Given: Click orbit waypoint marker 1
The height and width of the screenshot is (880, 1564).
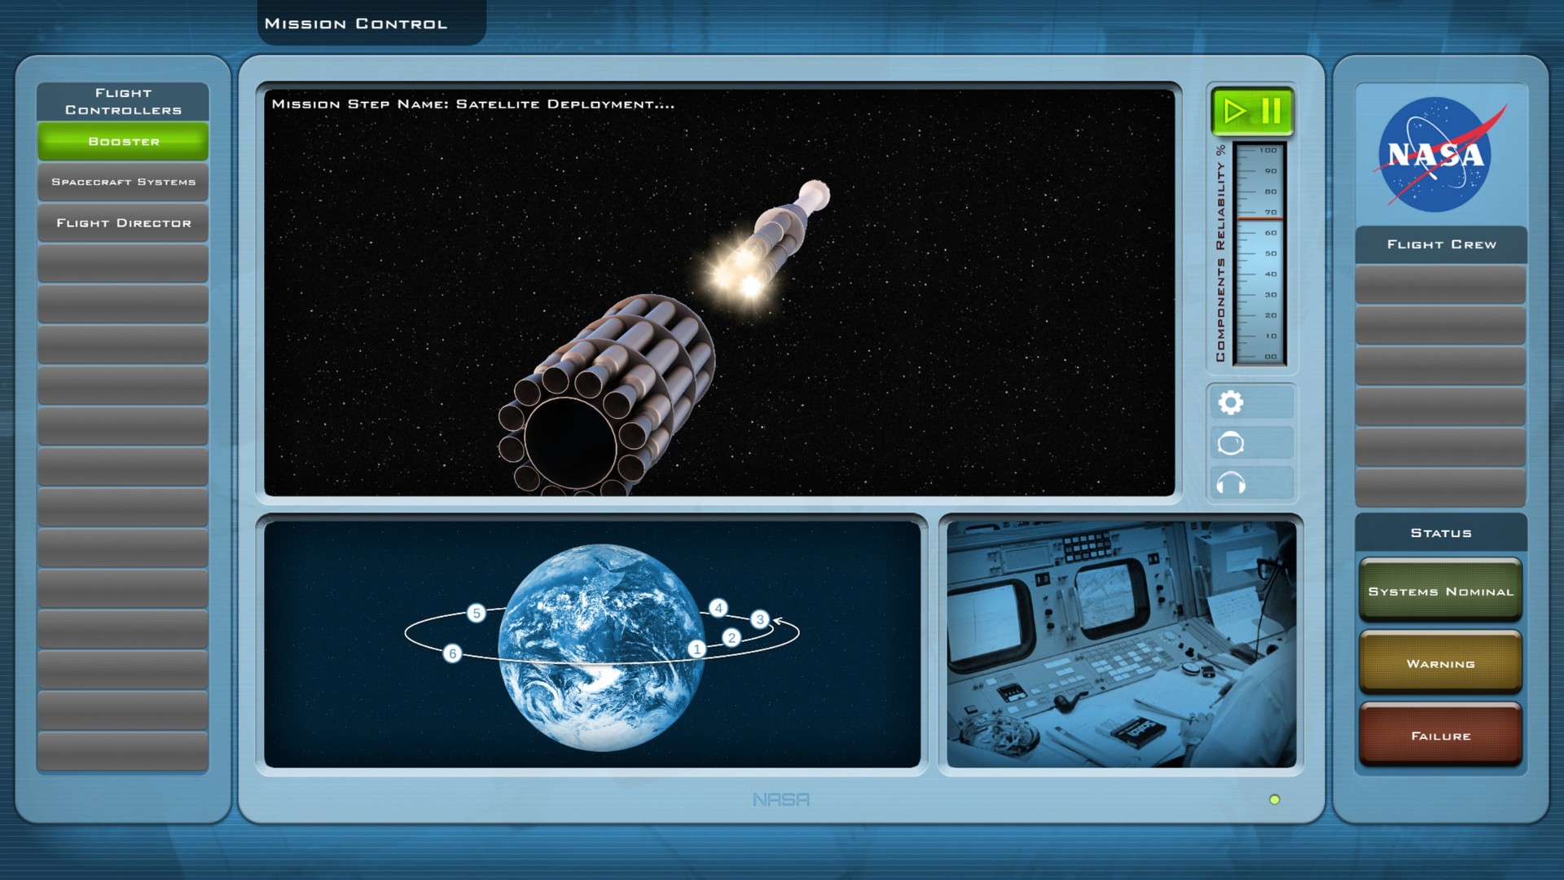Looking at the screenshot, I should [x=696, y=649].
